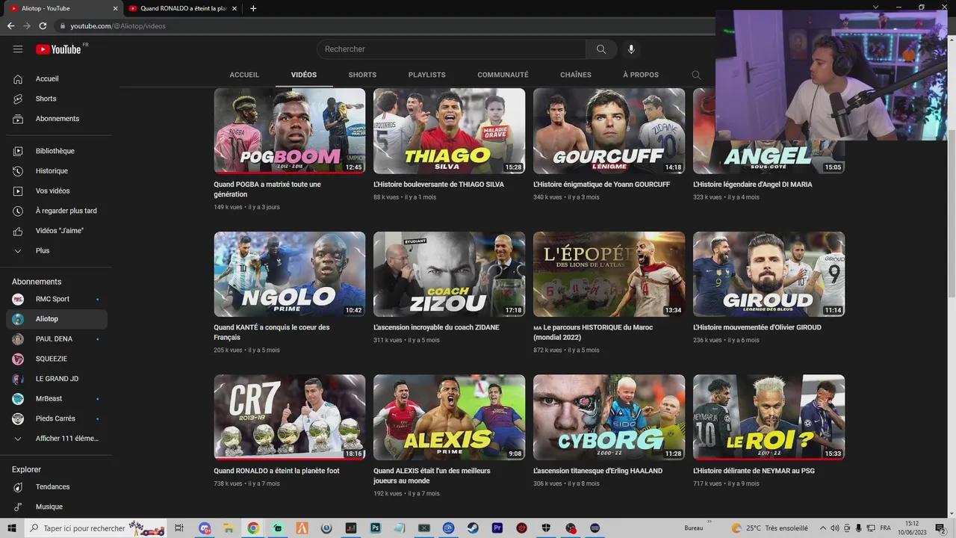Open RMC Sport subscription
The image size is (956, 538).
[x=56, y=299]
